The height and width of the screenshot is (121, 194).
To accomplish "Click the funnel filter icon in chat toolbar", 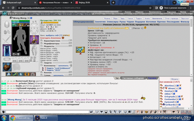I will click(102, 112).
